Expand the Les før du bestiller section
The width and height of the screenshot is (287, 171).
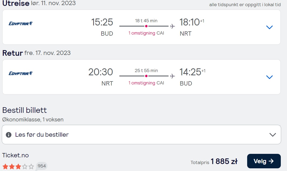pyautogui.click(x=142, y=135)
